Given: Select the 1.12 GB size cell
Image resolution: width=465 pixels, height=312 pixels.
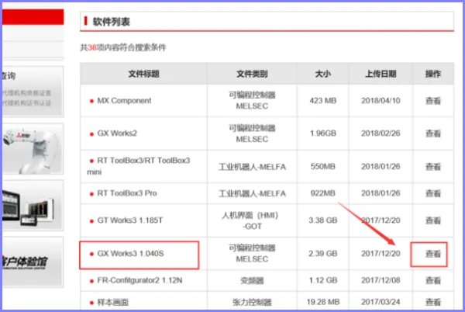Looking at the screenshot, I should click(323, 280).
